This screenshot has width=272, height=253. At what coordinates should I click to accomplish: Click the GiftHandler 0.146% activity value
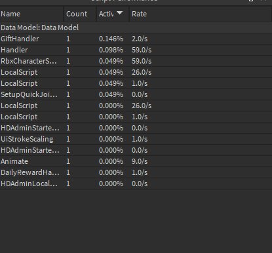coord(111,39)
